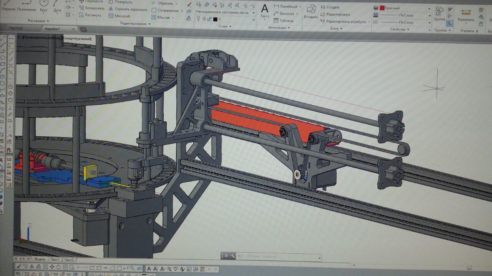The image size is (492, 276).
Task: Switch to the Чертеж1 drawing tab
Action: [16, 28]
